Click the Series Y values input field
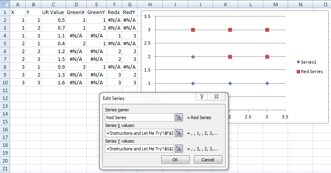 click(x=140, y=149)
